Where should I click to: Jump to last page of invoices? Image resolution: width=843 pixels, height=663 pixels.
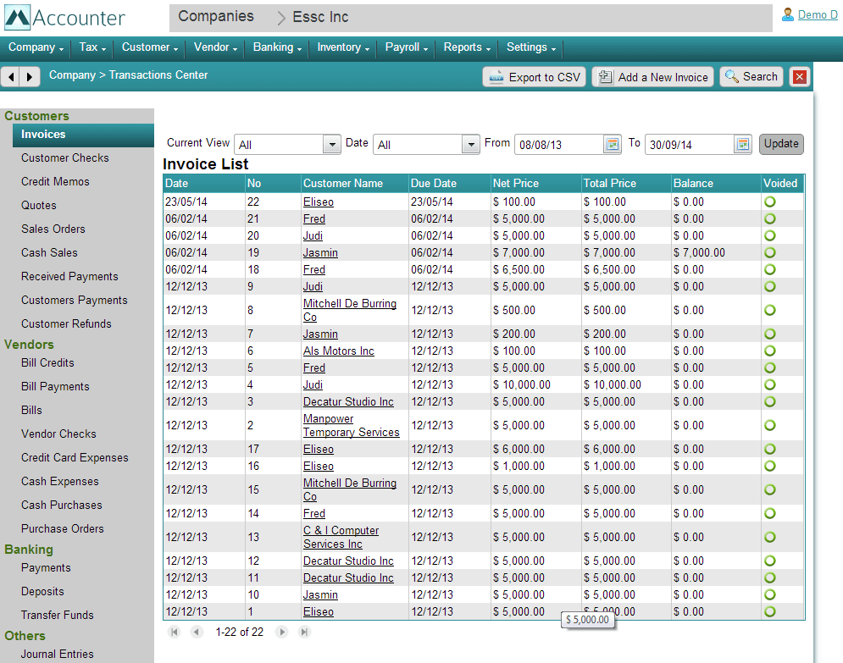304,632
